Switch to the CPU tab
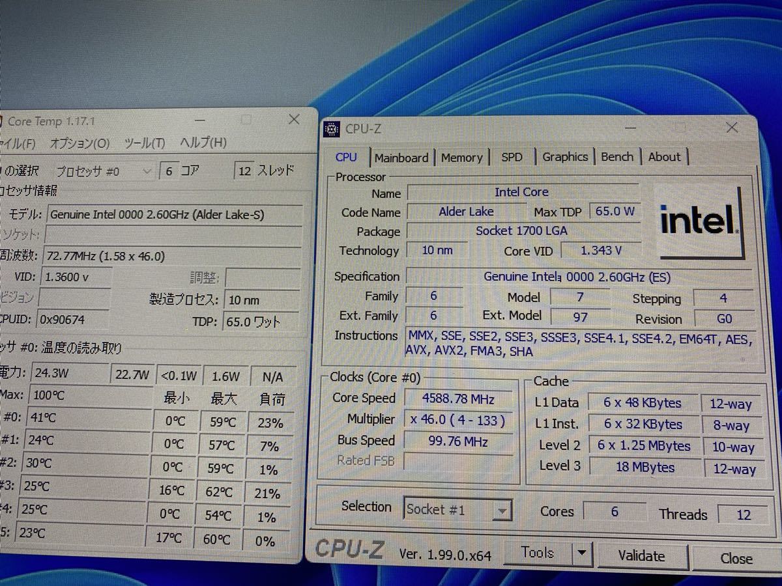Screen dimensions: 782x586 [346, 157]
